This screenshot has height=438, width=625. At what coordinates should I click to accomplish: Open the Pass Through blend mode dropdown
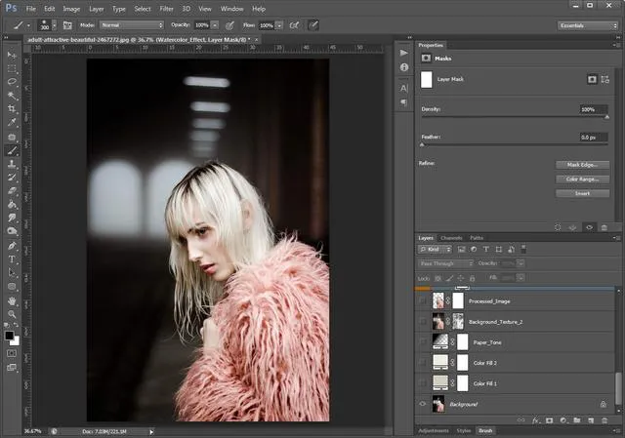[x=445, y=263]
